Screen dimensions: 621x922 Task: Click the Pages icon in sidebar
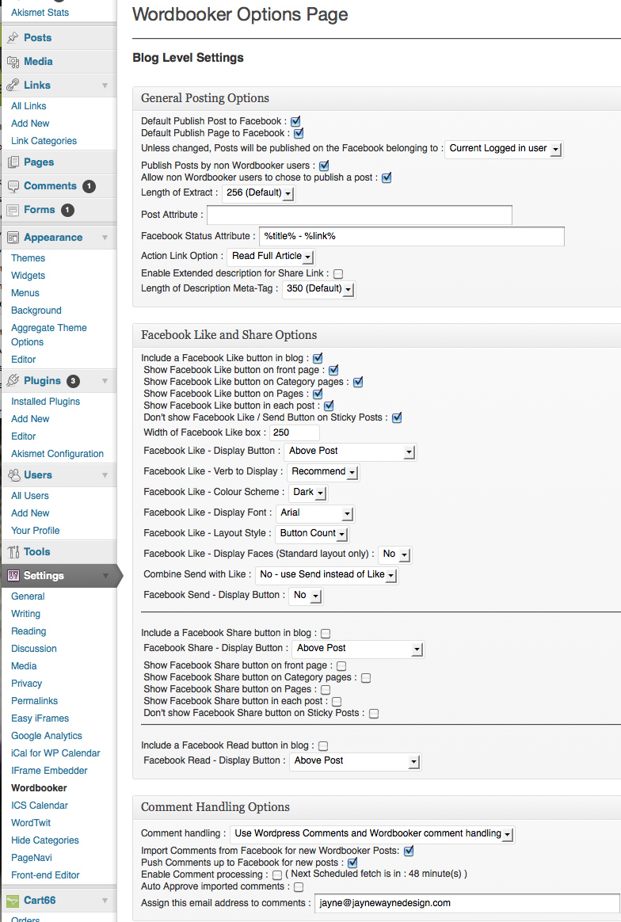point(13,162)
